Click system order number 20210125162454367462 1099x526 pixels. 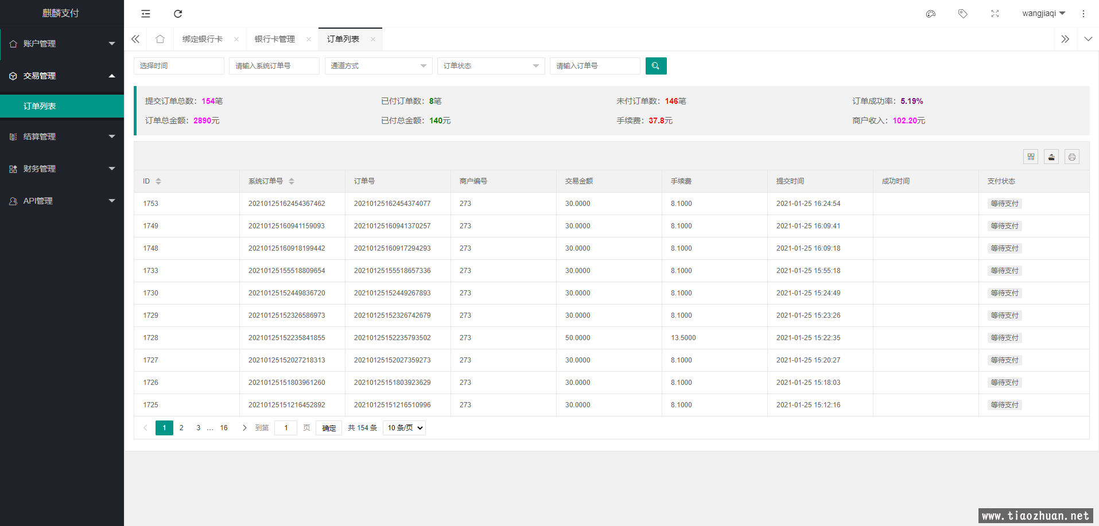[287, 204]
